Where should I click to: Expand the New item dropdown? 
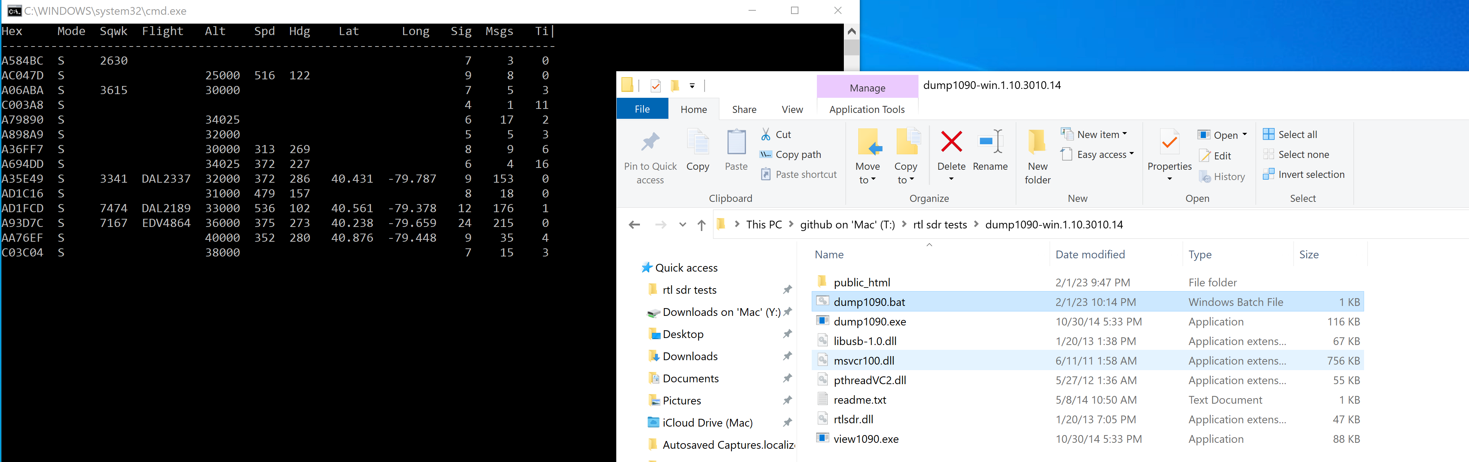pos(1093,134)
